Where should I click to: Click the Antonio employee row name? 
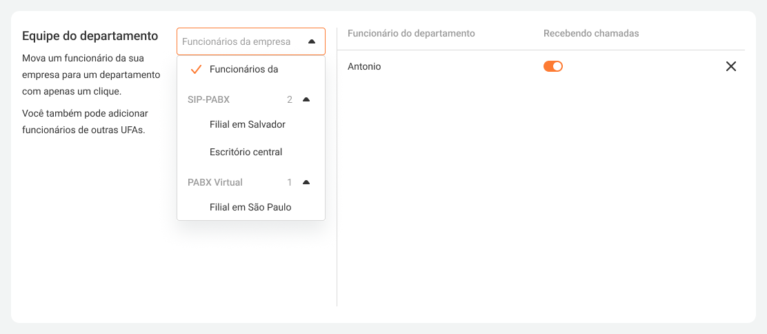[364, 67]
